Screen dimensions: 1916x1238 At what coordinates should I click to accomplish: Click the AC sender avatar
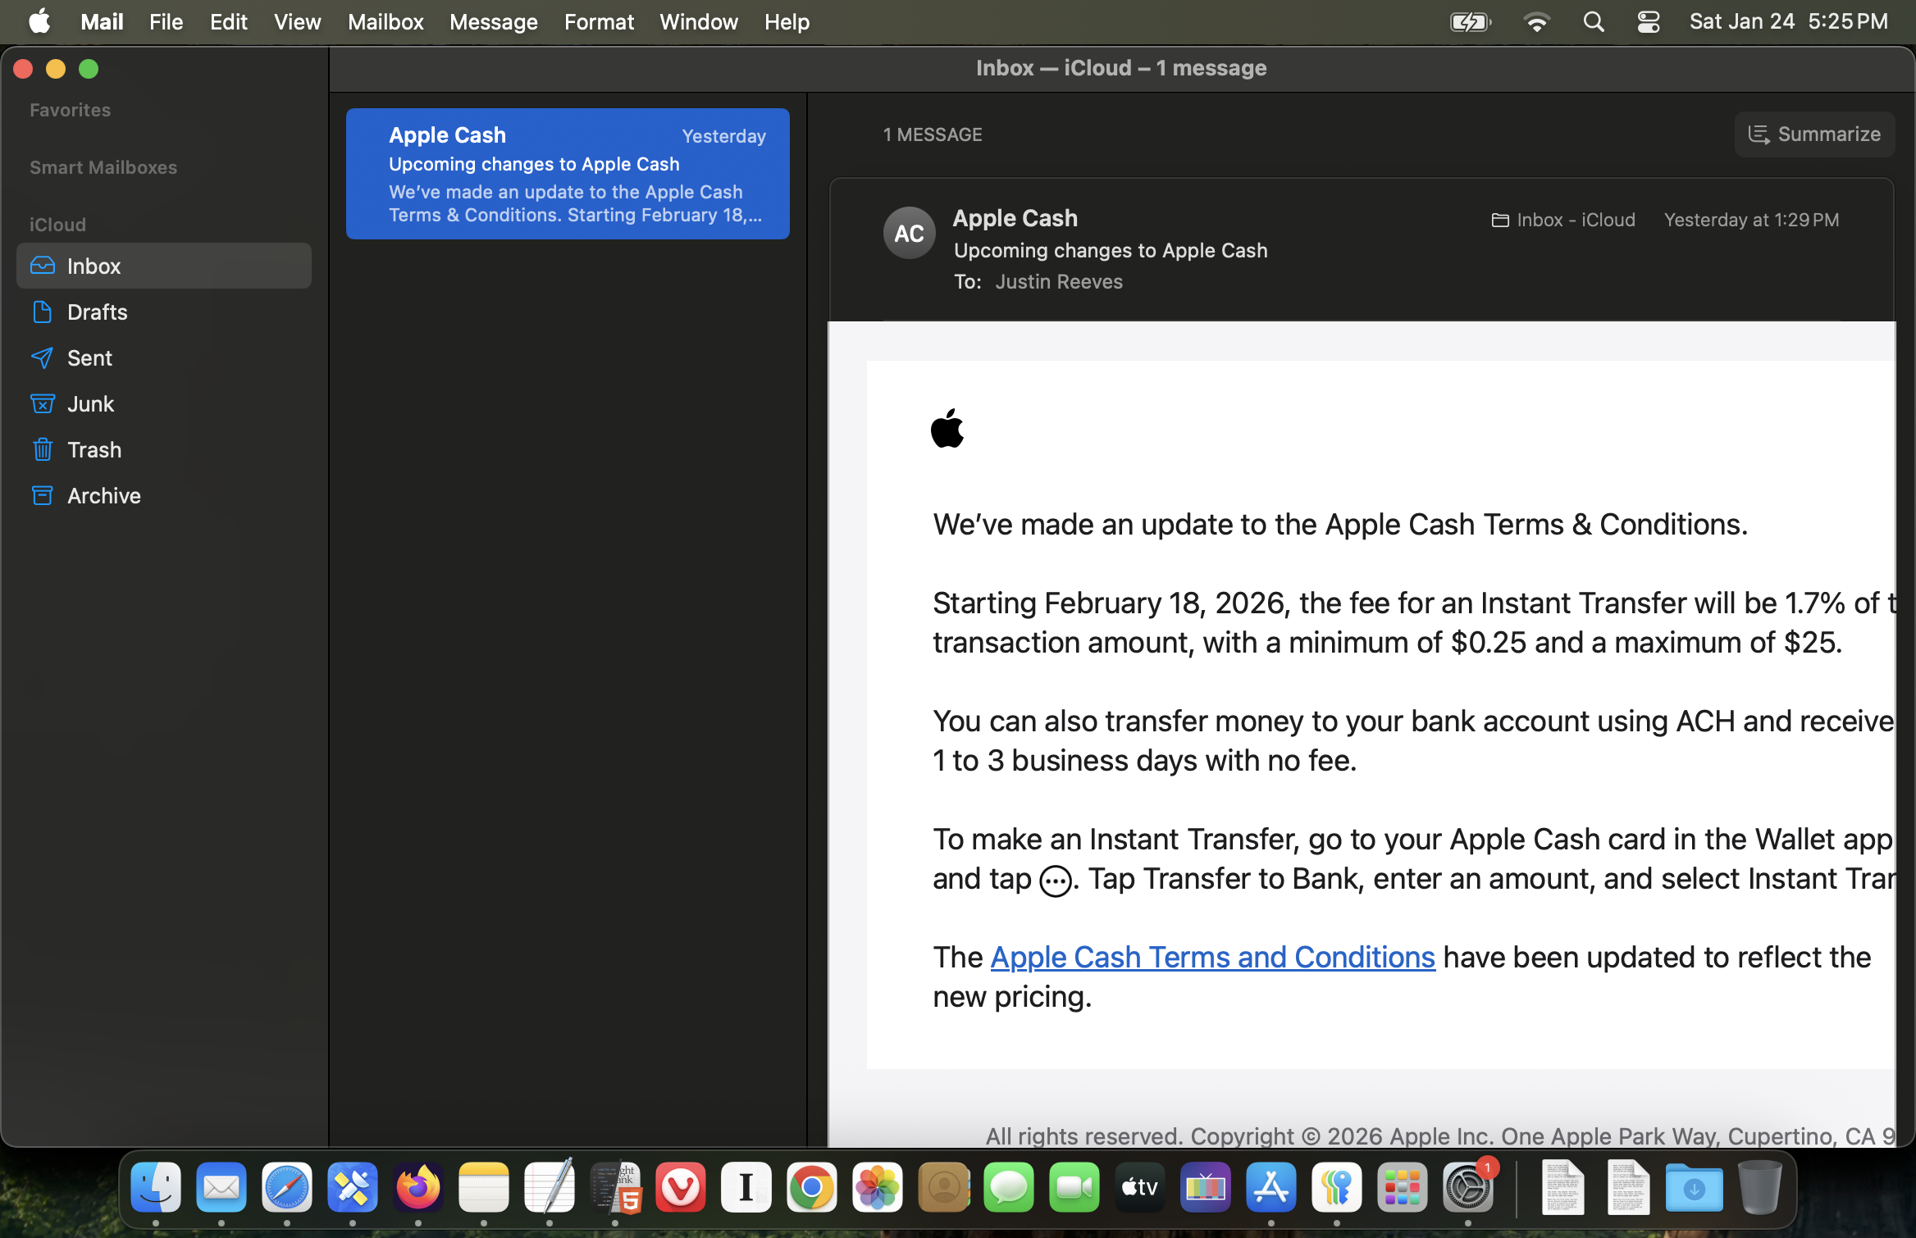[x=909, y=233]
